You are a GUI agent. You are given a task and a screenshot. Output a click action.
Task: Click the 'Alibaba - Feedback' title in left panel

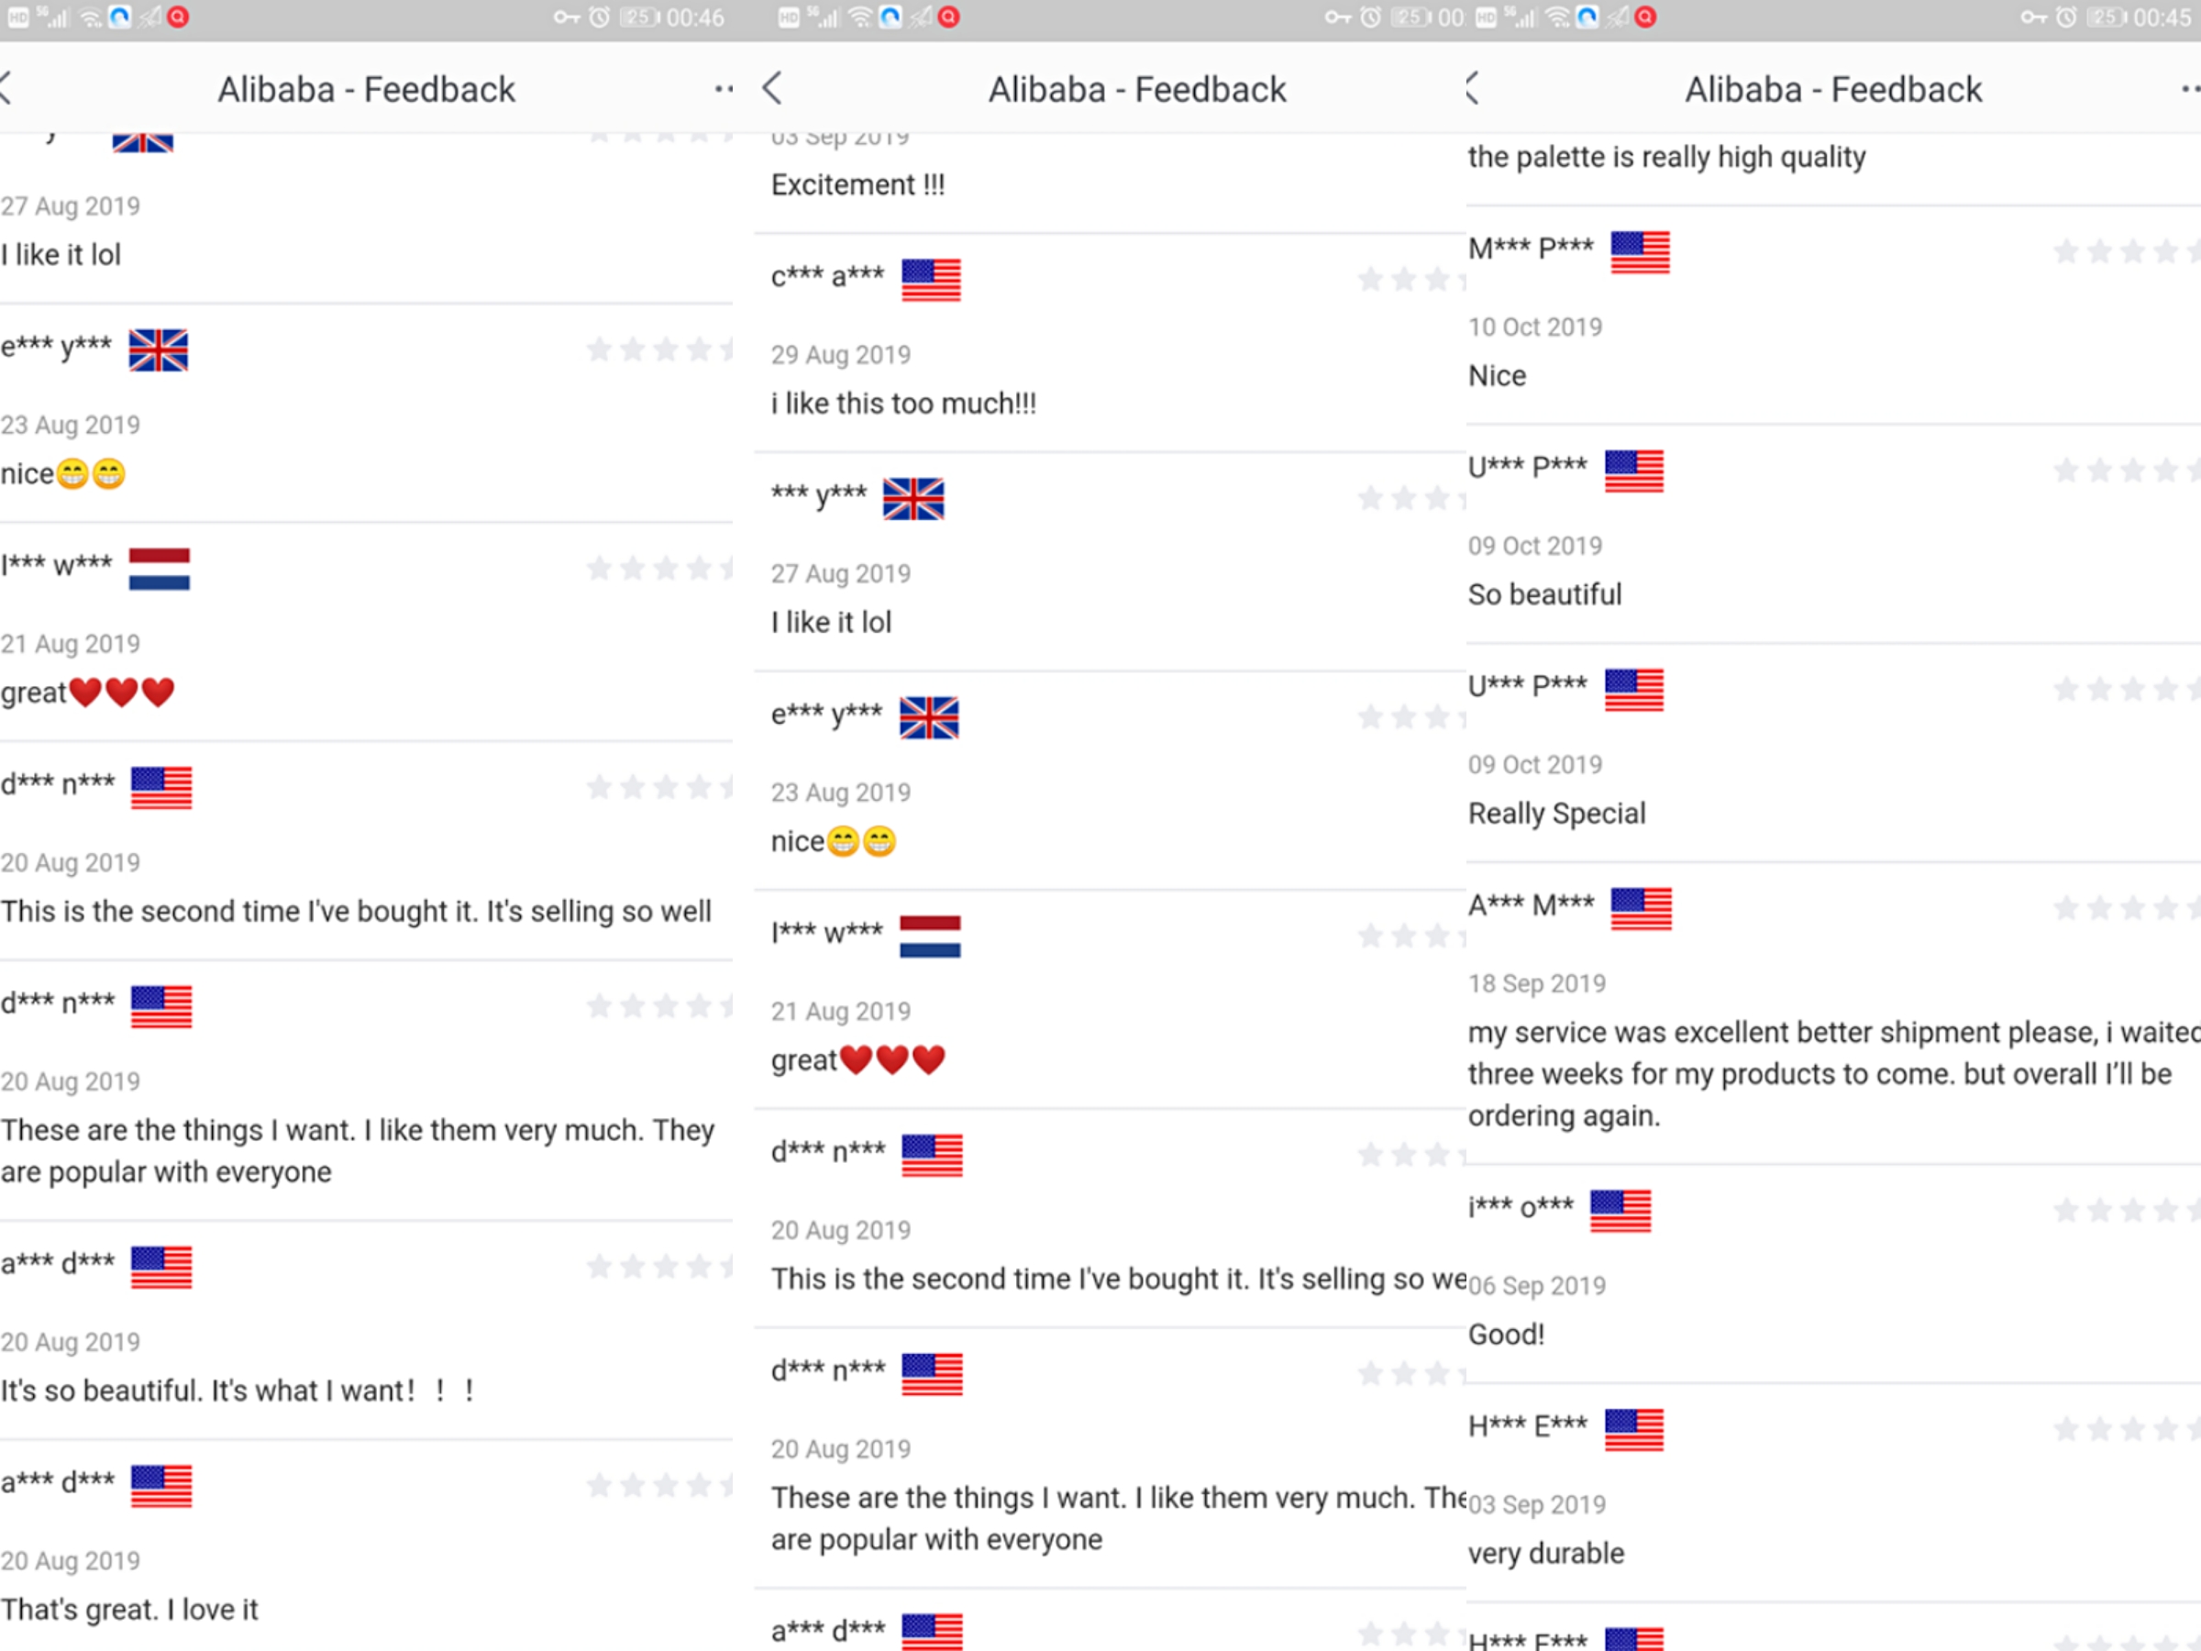(366, 90)
